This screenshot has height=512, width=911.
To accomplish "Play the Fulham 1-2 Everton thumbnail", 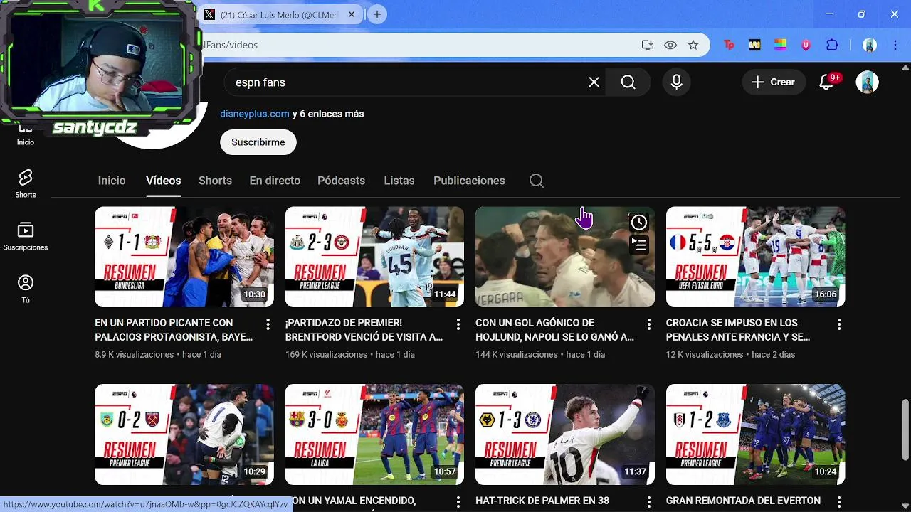I will [756, 434].
